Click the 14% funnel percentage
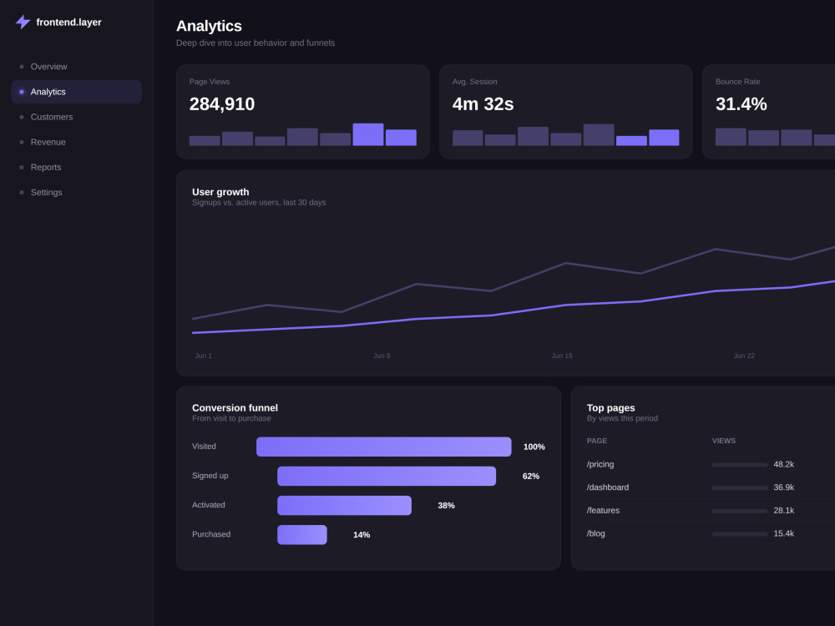 [362, 535]
